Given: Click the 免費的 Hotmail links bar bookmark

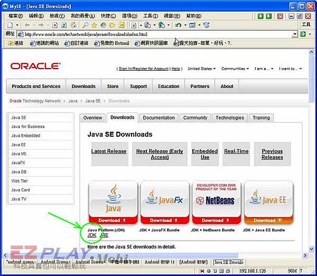Looking at the screenshot, I should (111, 43).
